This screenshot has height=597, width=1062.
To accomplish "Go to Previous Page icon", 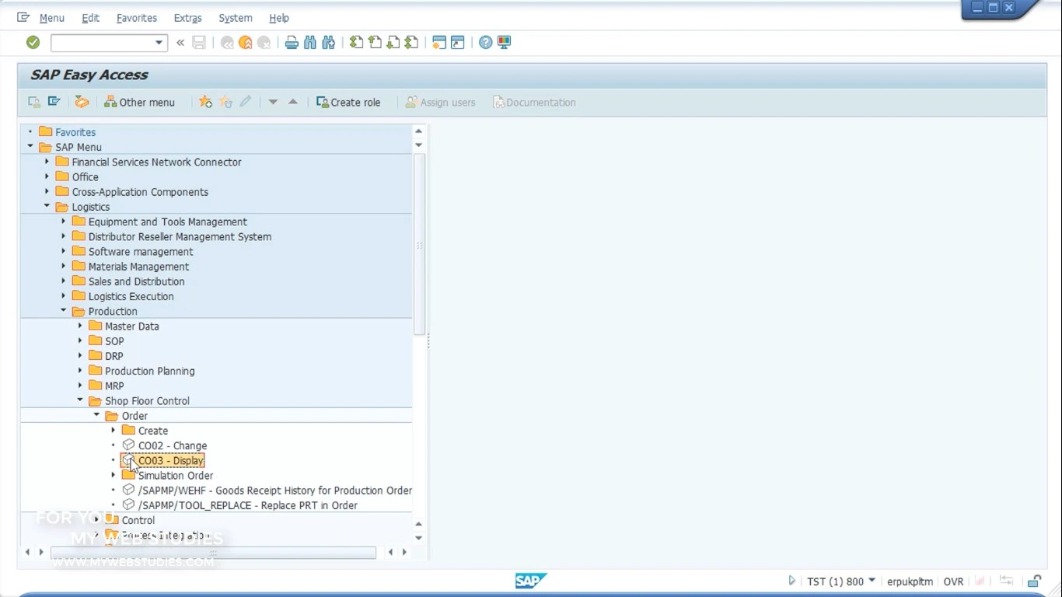I will pyautogui.click(x=375, y=43).
